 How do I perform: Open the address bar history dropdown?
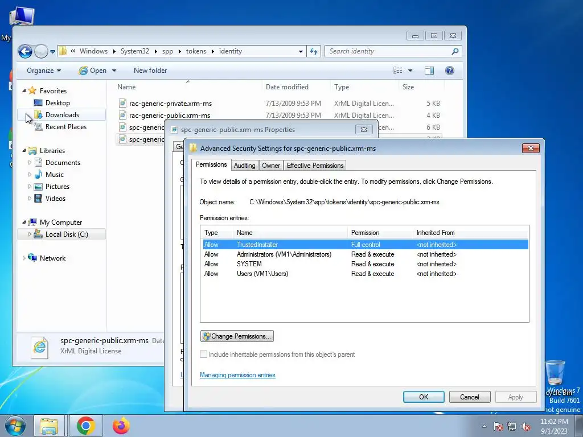[x=301, y=52]
